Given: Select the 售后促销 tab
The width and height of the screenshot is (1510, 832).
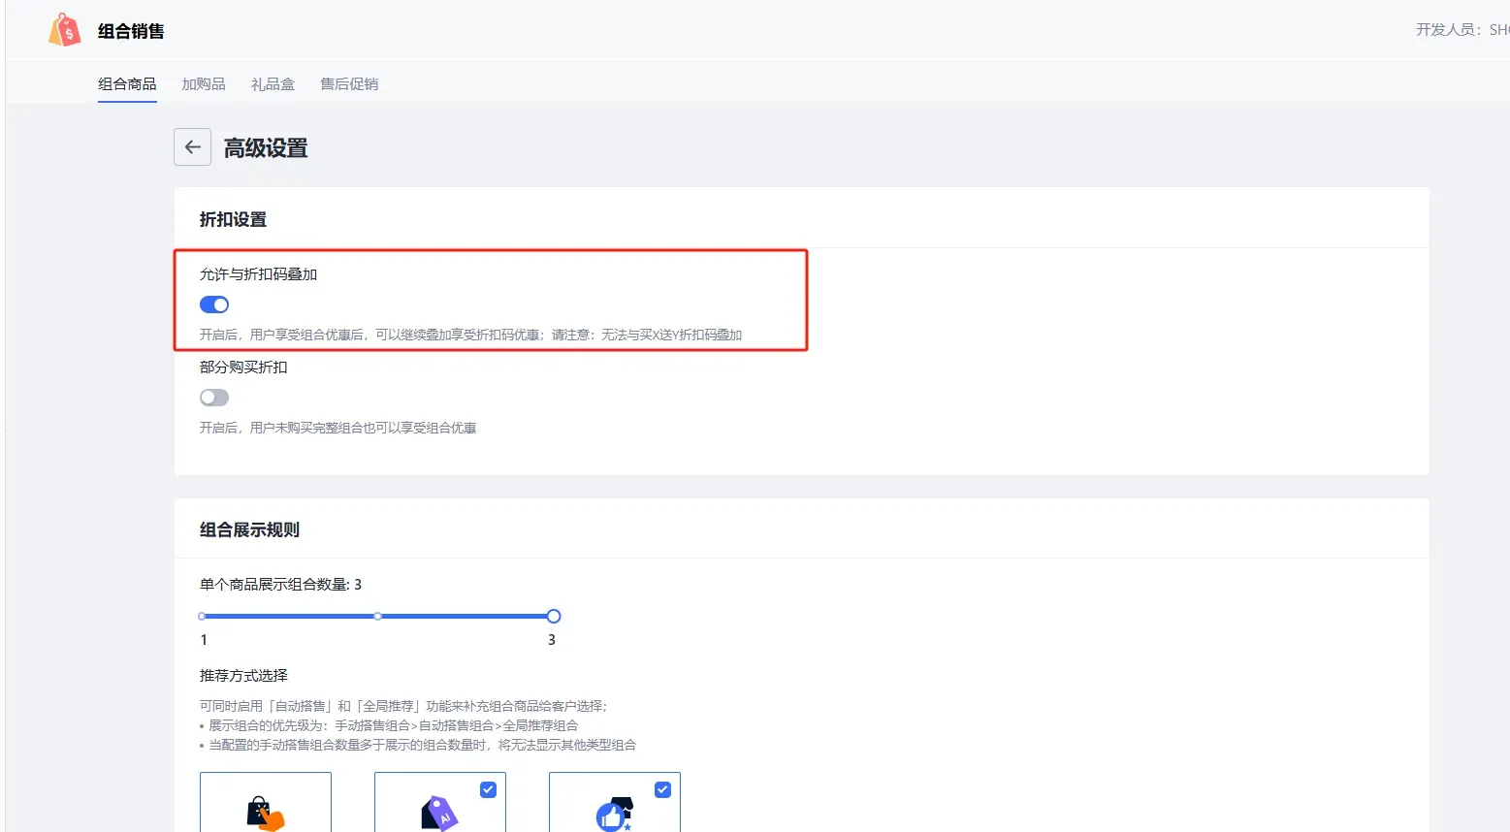Looking at the screenshot, I should pos(349,84).
